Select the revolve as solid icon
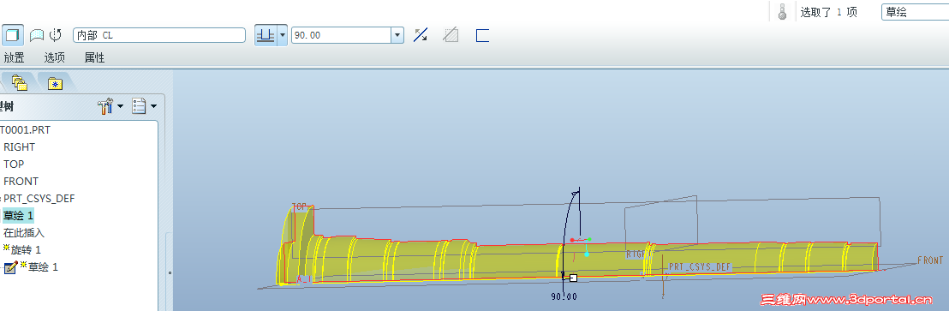This screenshot has height=311, width=949. (12, 35)
